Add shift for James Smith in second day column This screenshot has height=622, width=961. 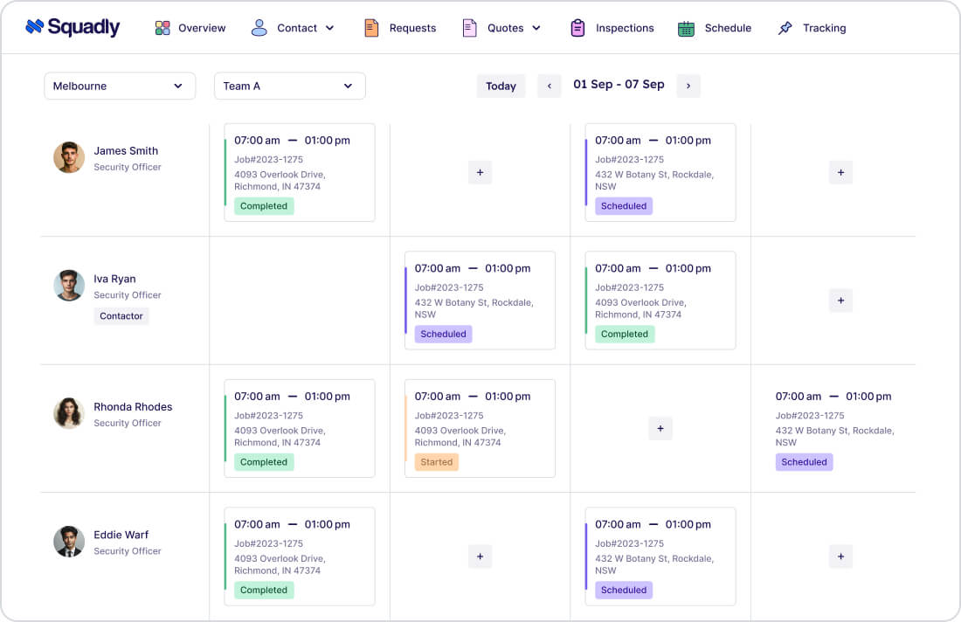[x=480, y=173]
